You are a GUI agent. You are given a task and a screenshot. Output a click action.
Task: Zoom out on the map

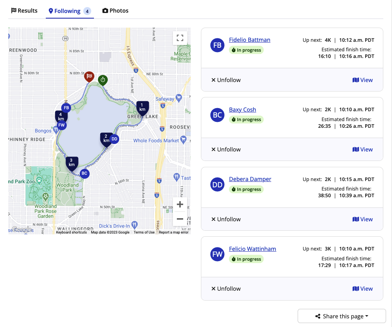[x=180, y=219]
